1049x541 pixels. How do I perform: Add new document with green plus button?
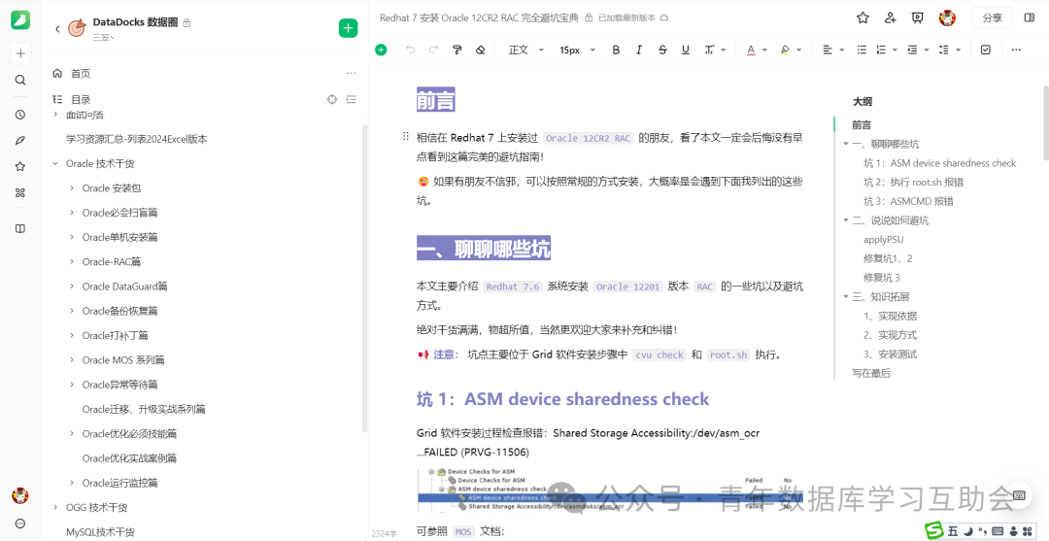[x=348, y=28]
